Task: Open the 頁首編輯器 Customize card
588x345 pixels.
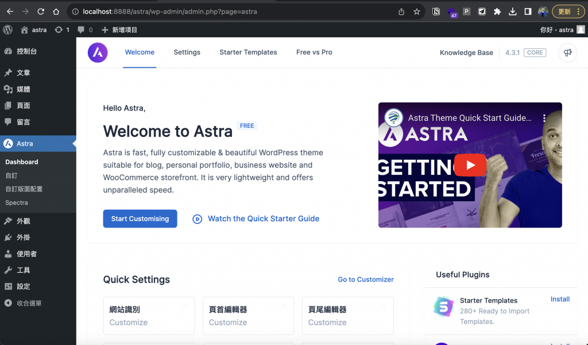Action: [248, 316]
